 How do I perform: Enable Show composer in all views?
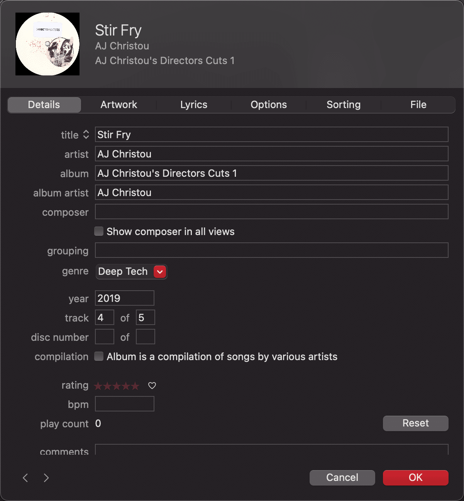click(x=99, y=231)
